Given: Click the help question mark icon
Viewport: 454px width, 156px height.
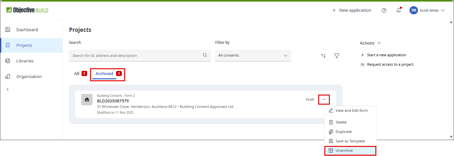Looking at the screenshot, I should point(384,10).
